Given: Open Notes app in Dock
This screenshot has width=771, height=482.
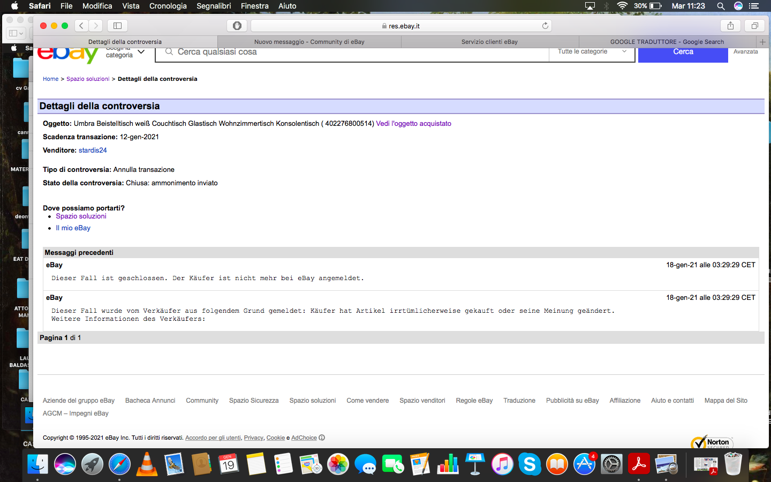Looking at the screenshot, I should [x=256, y=464].
